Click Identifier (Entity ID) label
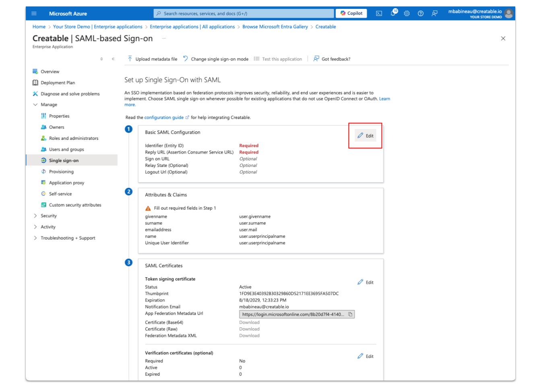The height and width of the screenshot is (387, 541). 164,146
